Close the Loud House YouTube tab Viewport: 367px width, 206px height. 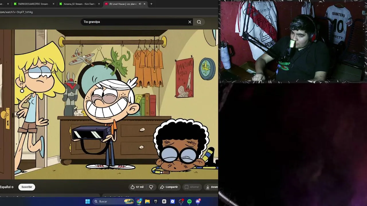coord(145,4)
